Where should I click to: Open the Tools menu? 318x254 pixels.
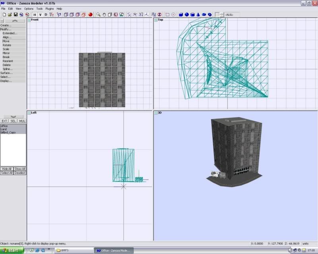[x=39, y=8]
